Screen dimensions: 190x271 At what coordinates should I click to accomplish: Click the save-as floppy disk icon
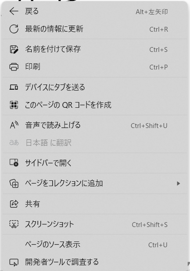point(14,49)
